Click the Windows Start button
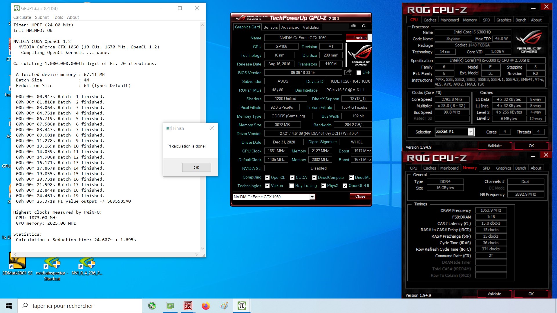This screenshot has width=557, height=313. 9,306
